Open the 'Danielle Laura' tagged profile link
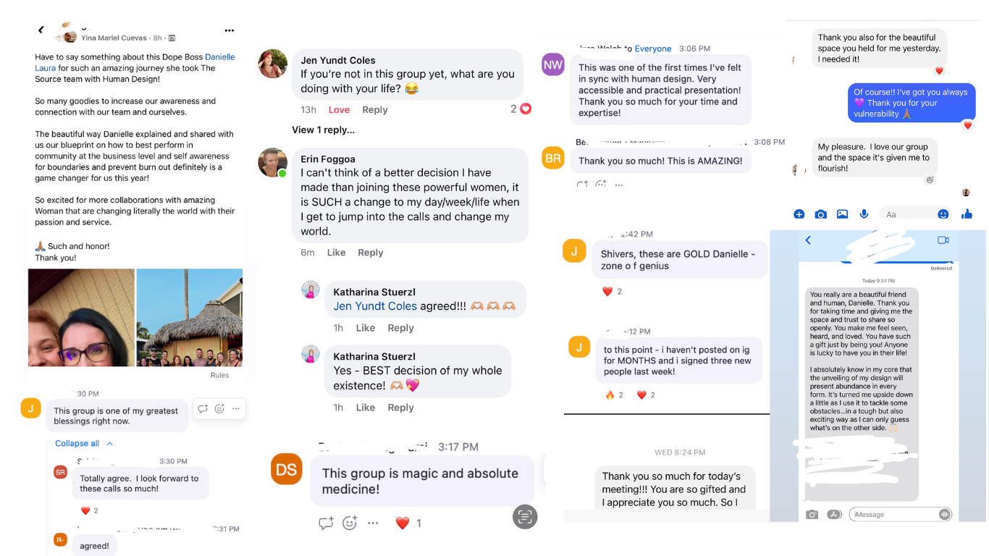This screenshot has height=556, width=989. [219, 57]
